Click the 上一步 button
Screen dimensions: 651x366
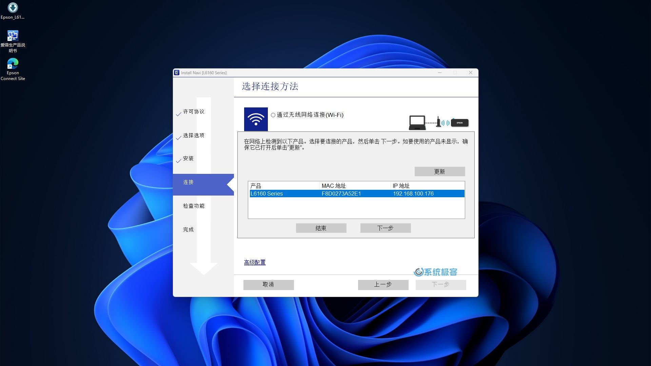(383, 285)
